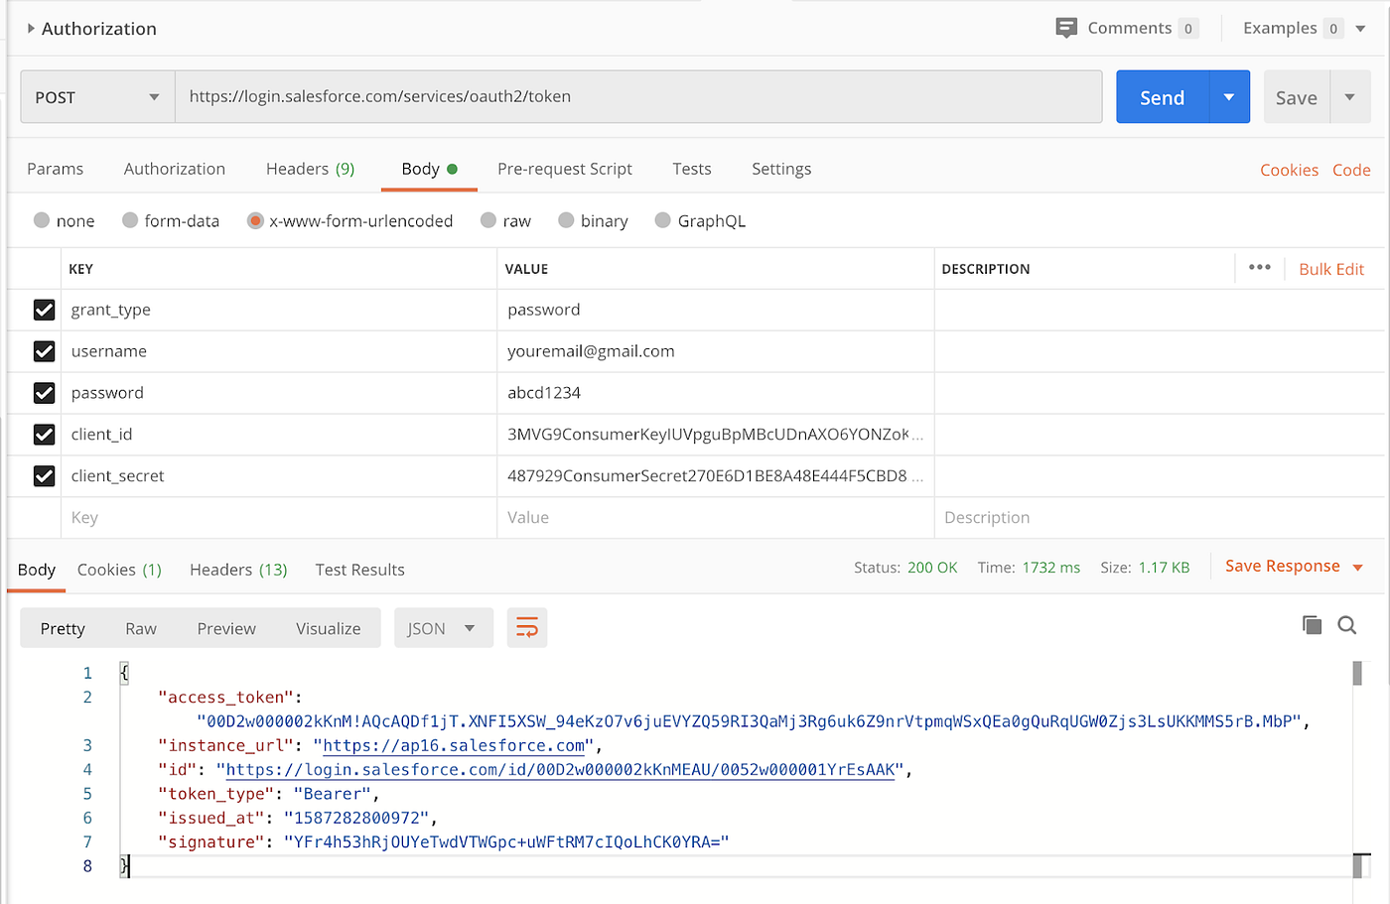The width and height of the screenshot is (1390, 904).
Task: Switch to the Params tab
Action: pos(56,169)
